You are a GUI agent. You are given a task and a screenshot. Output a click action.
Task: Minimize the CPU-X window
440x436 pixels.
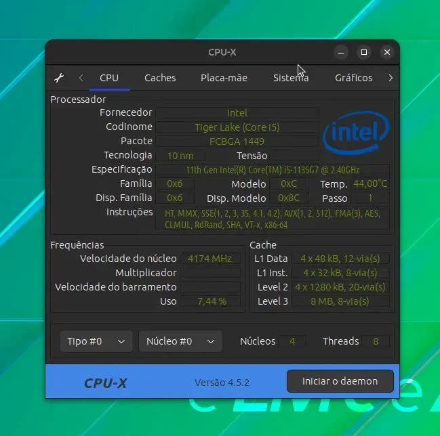[x=341, y=52]
